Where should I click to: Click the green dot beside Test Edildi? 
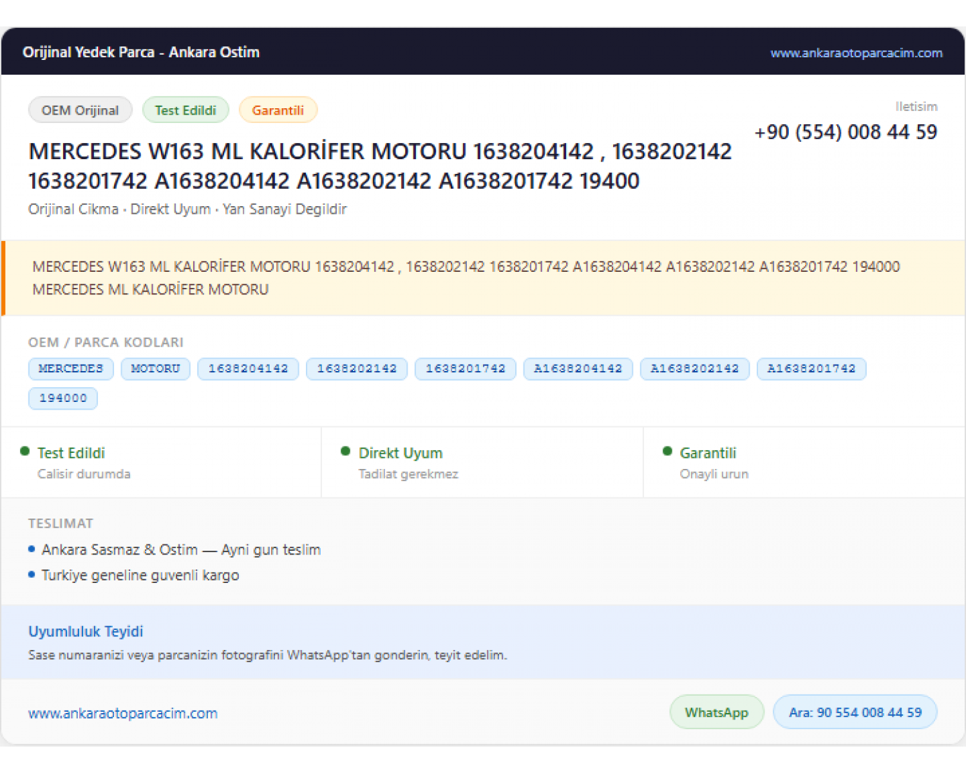[x=25, y=451]
